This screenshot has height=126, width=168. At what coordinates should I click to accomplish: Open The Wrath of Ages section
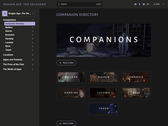[x=12, y=69]
